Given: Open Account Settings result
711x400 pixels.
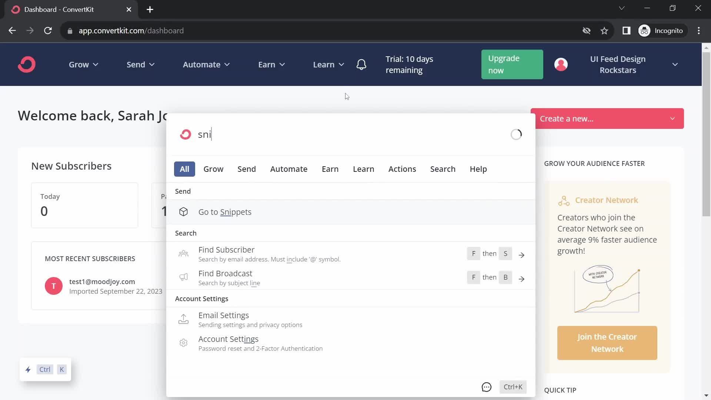Looking at the screenshot, I should tap(351, 343).
